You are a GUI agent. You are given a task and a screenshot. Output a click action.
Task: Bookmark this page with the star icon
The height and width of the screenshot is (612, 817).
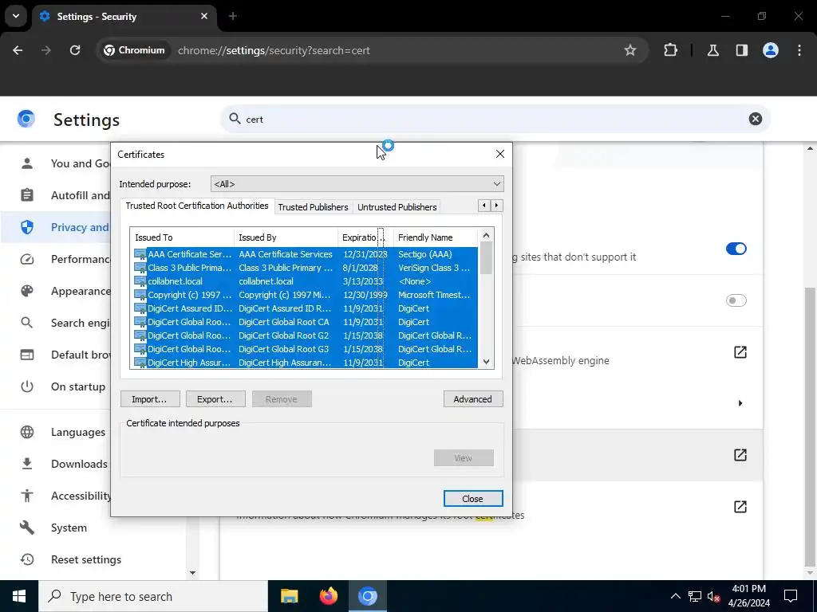coord(630,50)
